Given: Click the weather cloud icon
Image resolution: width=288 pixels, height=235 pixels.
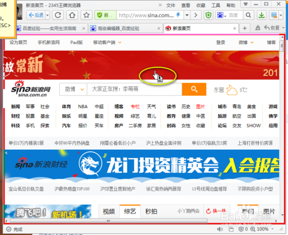Looking at the screenshot, I should point(232,90).
